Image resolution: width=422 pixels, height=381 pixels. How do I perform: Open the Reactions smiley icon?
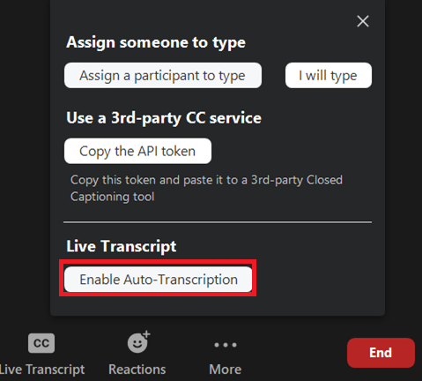138,342
